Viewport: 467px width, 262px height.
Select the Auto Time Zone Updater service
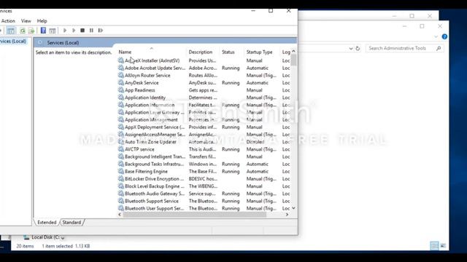[x=204, y=142]
